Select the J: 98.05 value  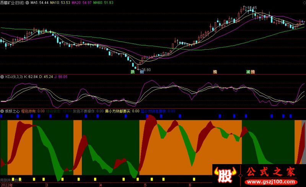click(x=61, y=77)
